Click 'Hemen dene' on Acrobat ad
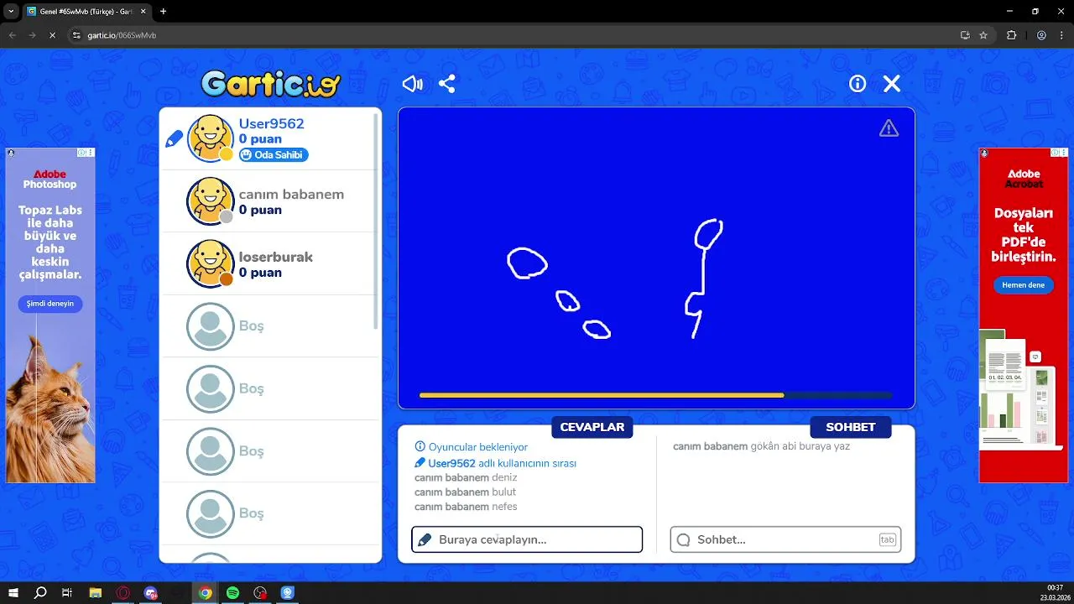The image size is (1074, 604). point(1023,285)
